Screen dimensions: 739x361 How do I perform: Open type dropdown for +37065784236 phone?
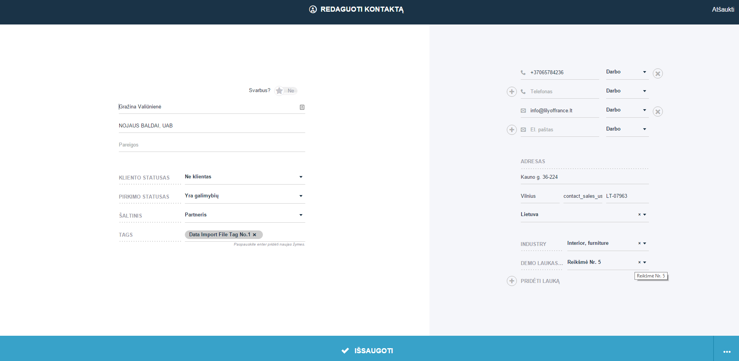pyautogui.click(x=627, y=72)
